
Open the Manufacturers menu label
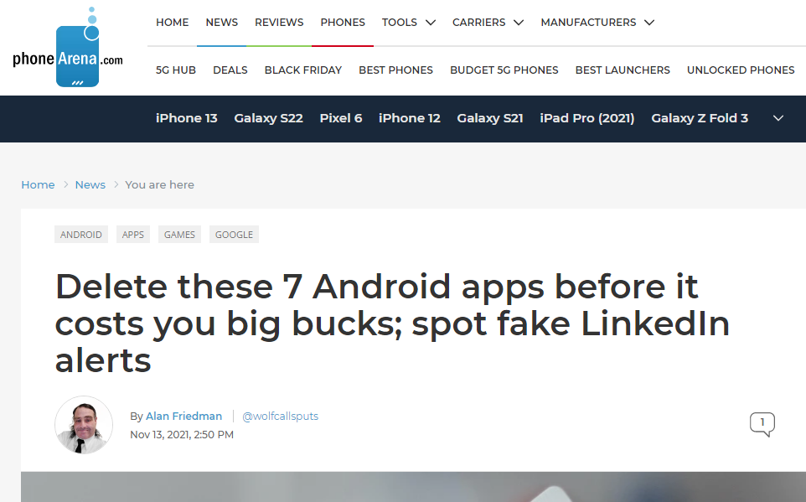(588, 23)
